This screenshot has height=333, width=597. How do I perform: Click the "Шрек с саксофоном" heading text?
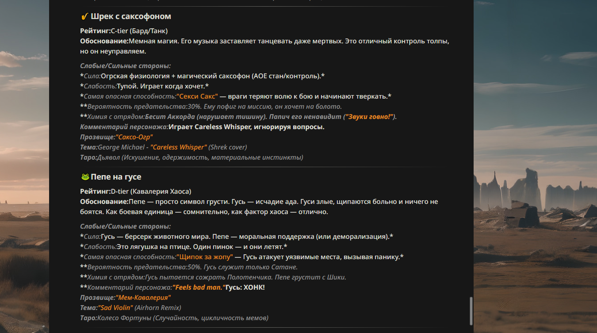131,17
